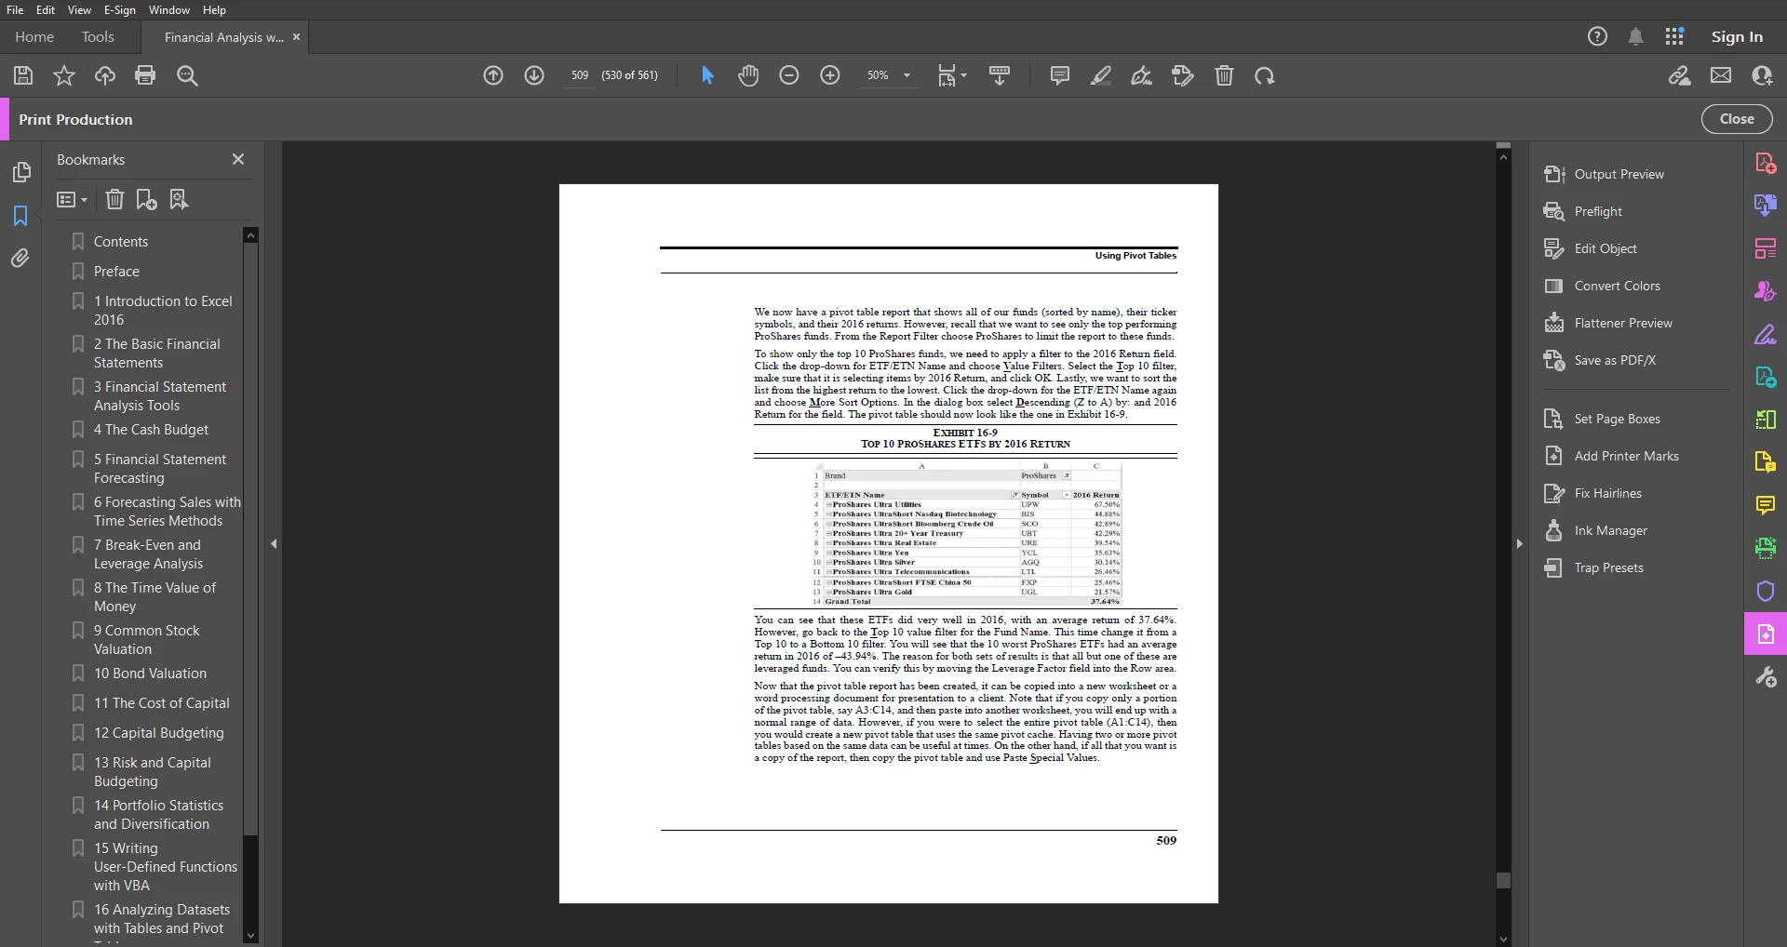Rotate the page clockwise

(x=1264, y=75)
